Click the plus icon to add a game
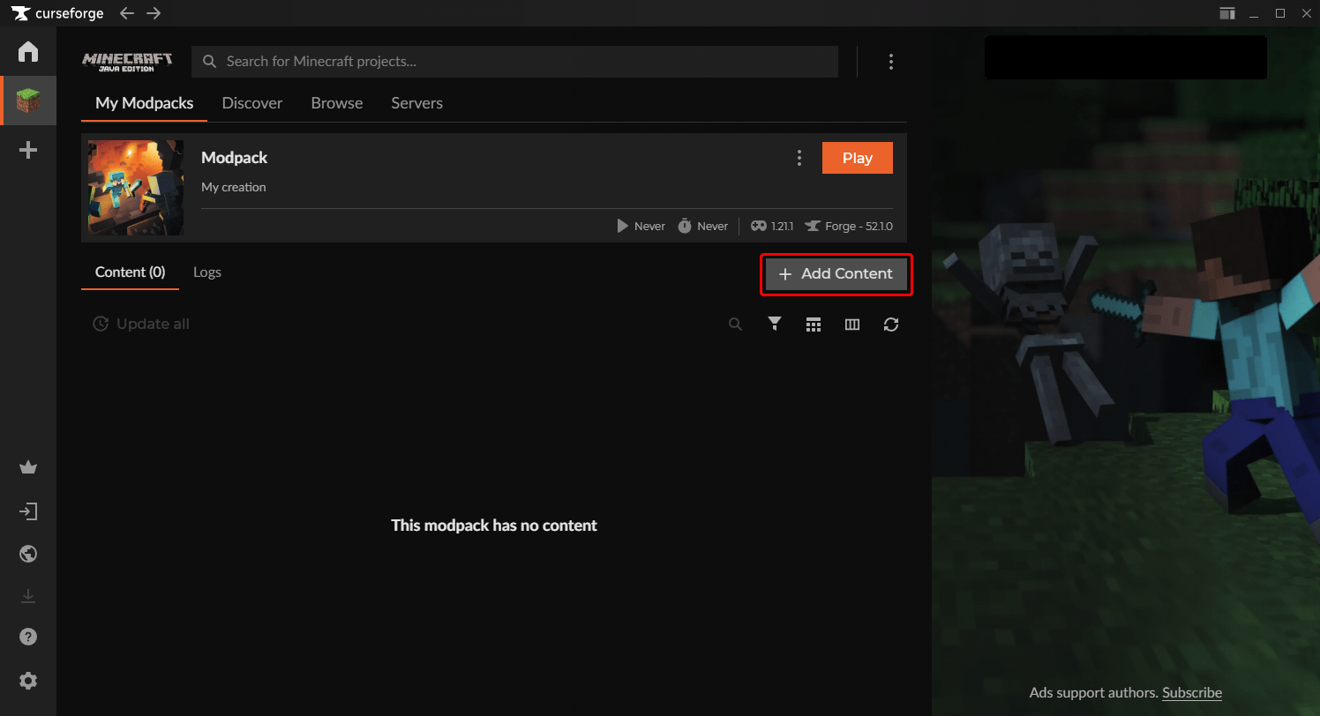1320x716 pixels. tap(28, 151)
